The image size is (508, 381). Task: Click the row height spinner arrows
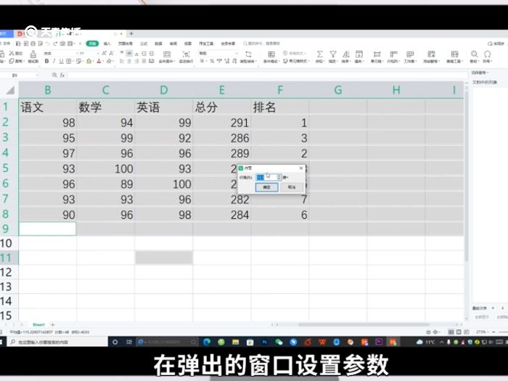[279, 177]
